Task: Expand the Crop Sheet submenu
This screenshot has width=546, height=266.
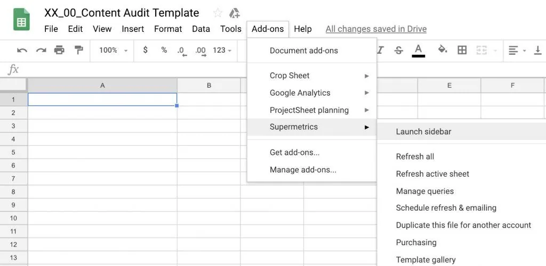Action: click(311, 76)
